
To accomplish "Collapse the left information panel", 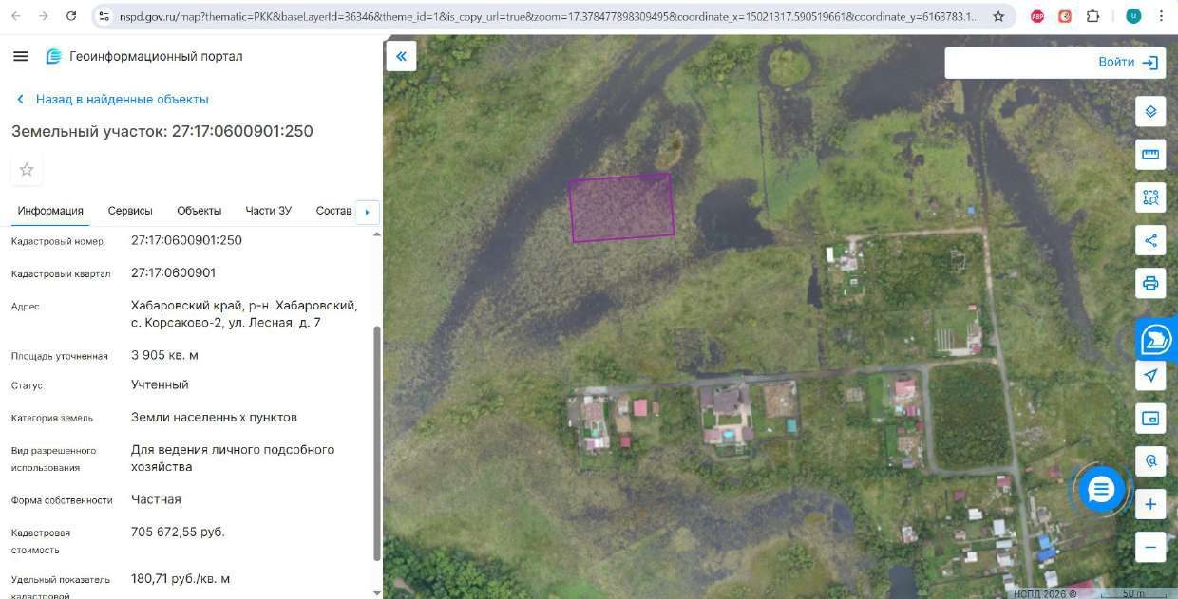I will [401, 56].
